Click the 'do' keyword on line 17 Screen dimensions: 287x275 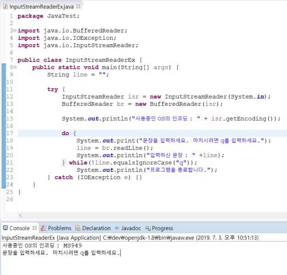tap(65, 133)
